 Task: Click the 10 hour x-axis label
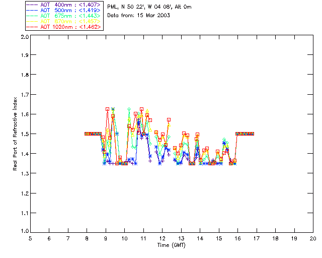pyautogui.click(x=124, y=238)
